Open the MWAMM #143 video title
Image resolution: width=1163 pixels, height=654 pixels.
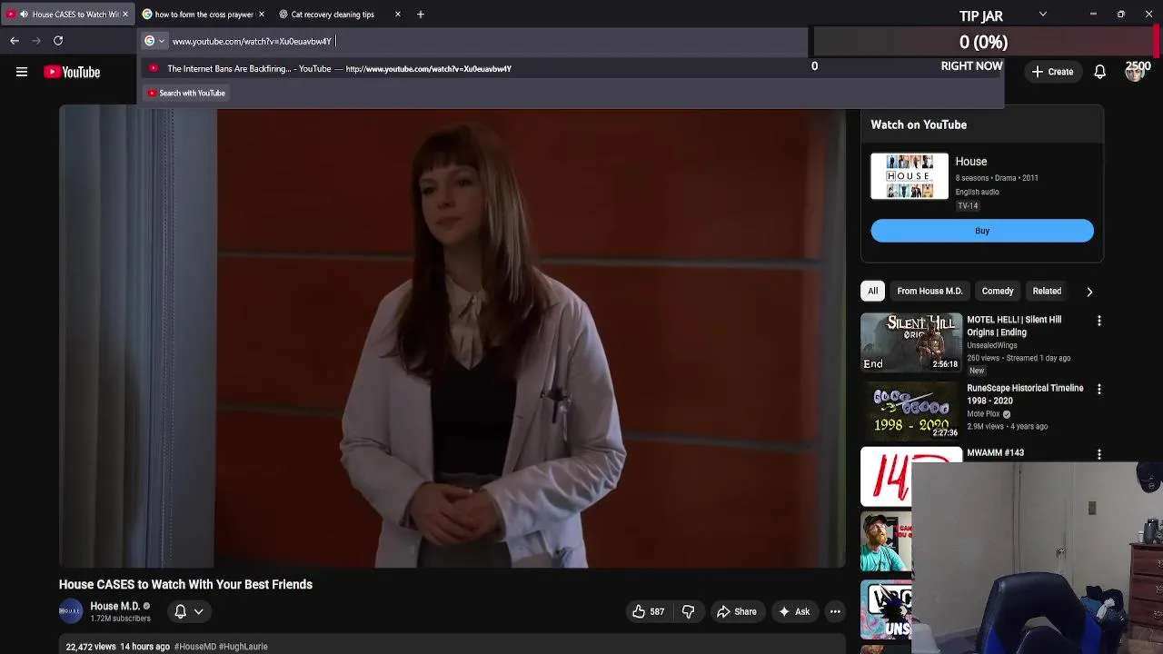click(x=995, y=452)
